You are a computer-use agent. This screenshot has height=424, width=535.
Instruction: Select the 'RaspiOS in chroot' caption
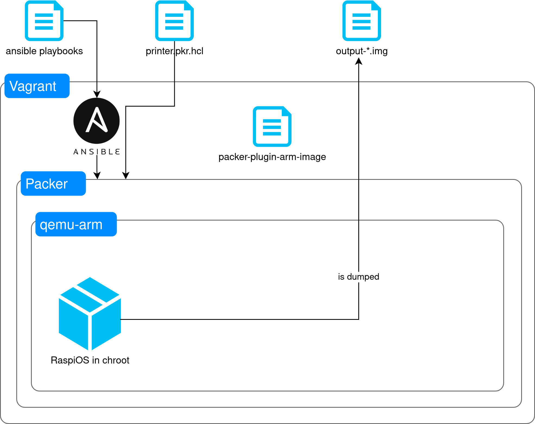90,360
